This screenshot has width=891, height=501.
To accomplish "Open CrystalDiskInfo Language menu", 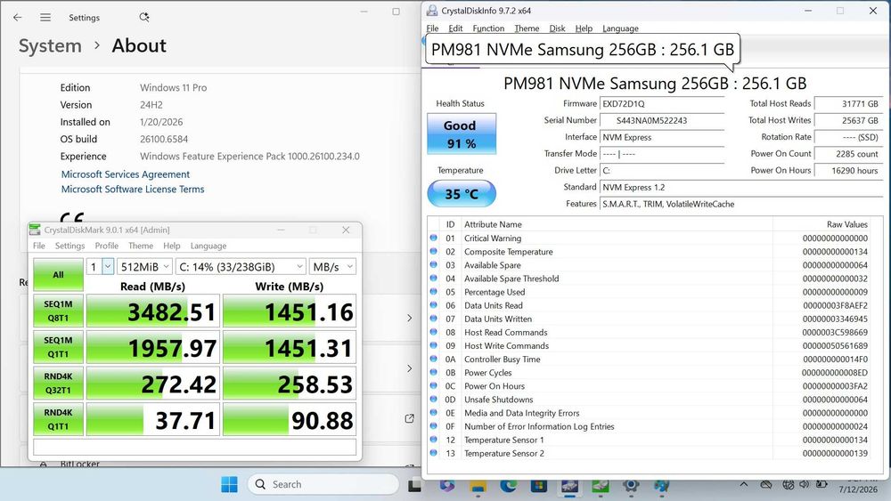I will click(x=620, y=28).
